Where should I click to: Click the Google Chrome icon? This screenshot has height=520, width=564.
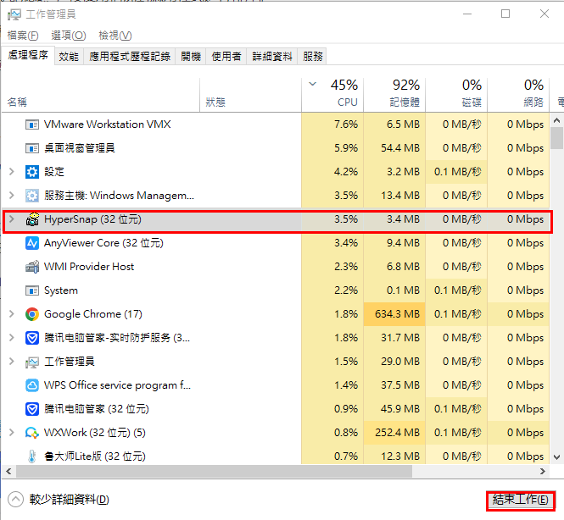tap(32, 314)
